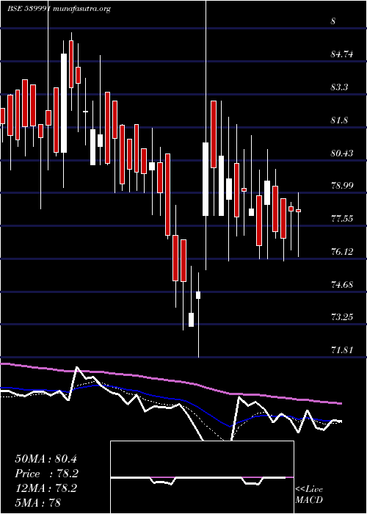Select the 78.99 price axis label
This screenshot has width=367, height=514.
[x=342, y=186]
